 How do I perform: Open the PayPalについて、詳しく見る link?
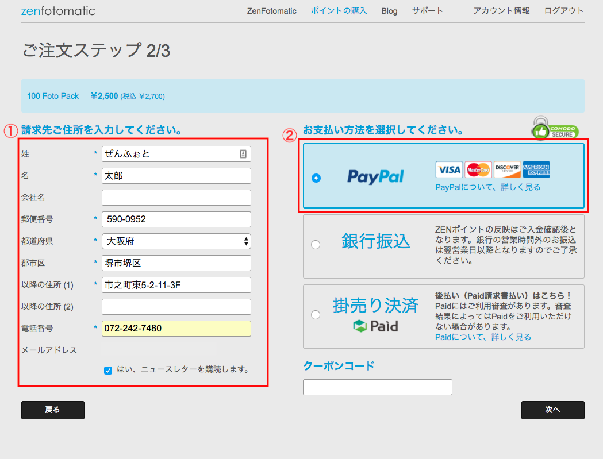point(487,187)
